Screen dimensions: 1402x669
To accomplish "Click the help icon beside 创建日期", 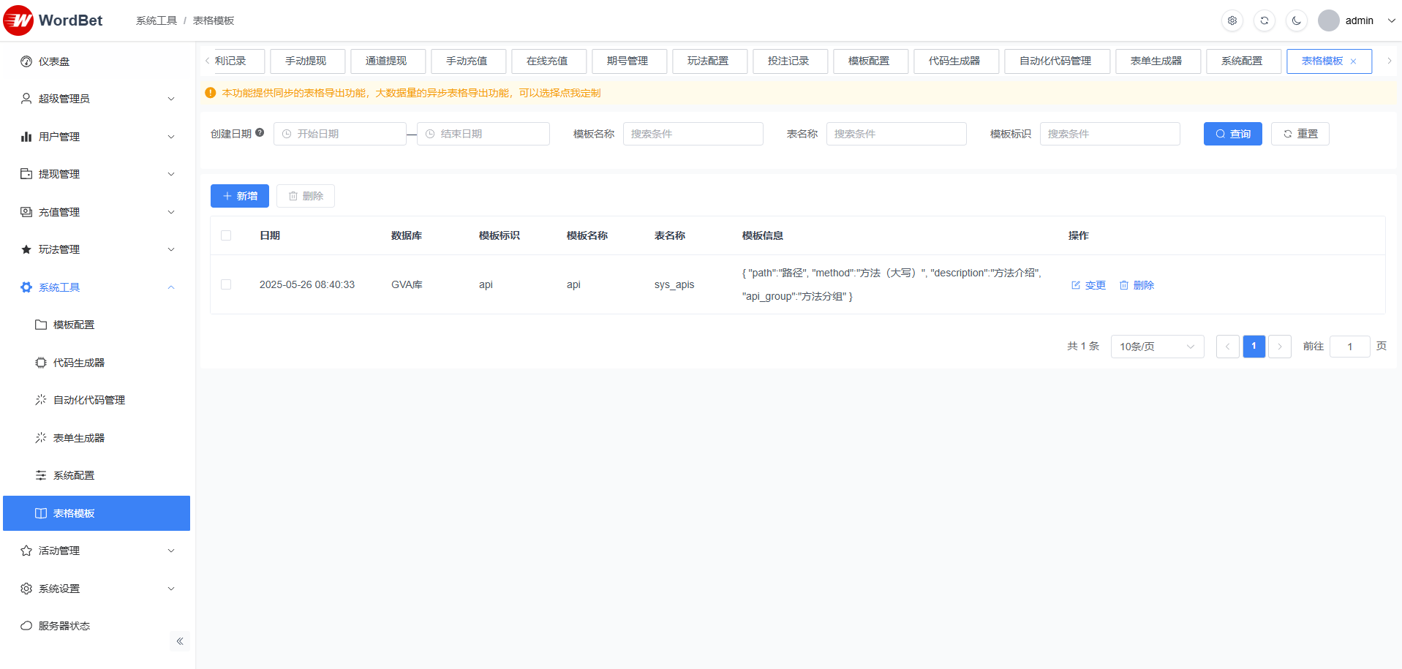I will [x=260, y=133].
